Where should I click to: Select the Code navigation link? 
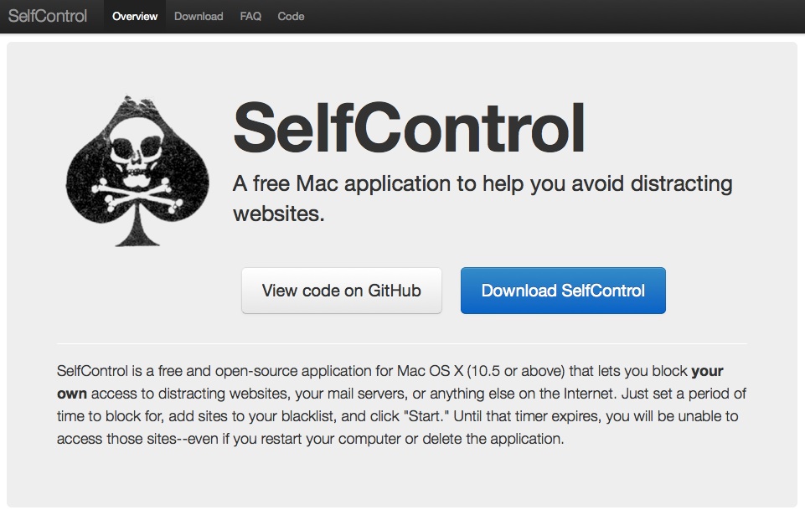click(291, 17)
